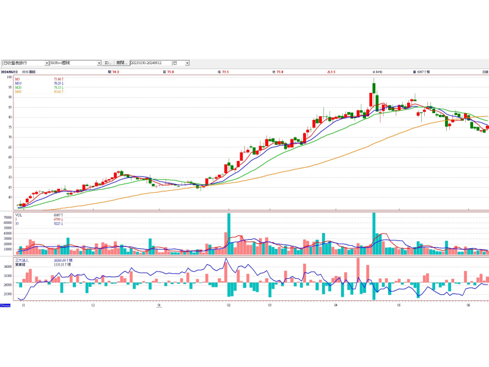The height and width of the screenshot is (367, 489).
Task: Select the M20 moving average legend label
Action: (x=18, y=87)
